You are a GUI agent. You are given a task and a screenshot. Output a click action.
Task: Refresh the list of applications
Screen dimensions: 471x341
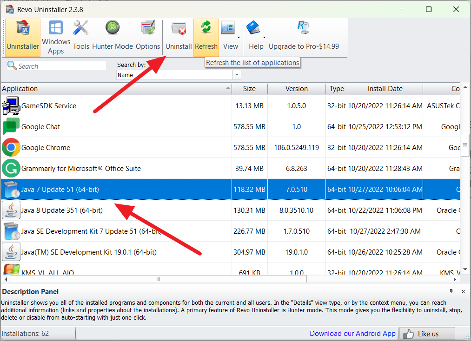point(206,38)
